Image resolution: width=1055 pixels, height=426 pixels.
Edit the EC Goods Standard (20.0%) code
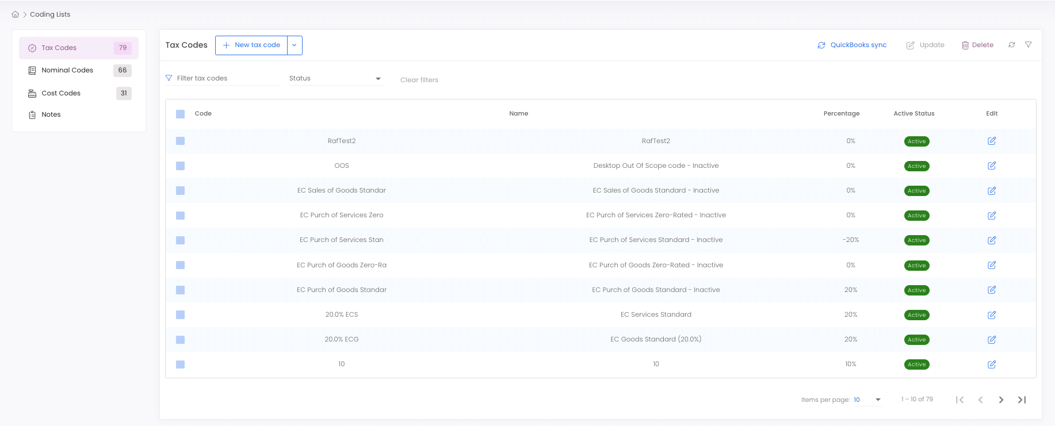(x=992, y=340)
